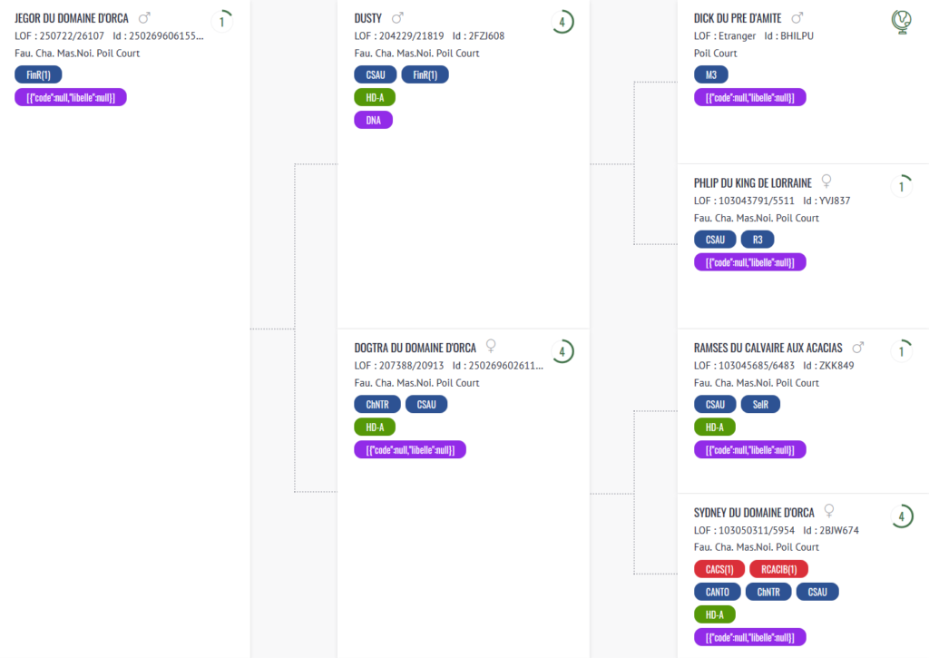Click the red CACS(1) badge

click(x=719, y=569)
